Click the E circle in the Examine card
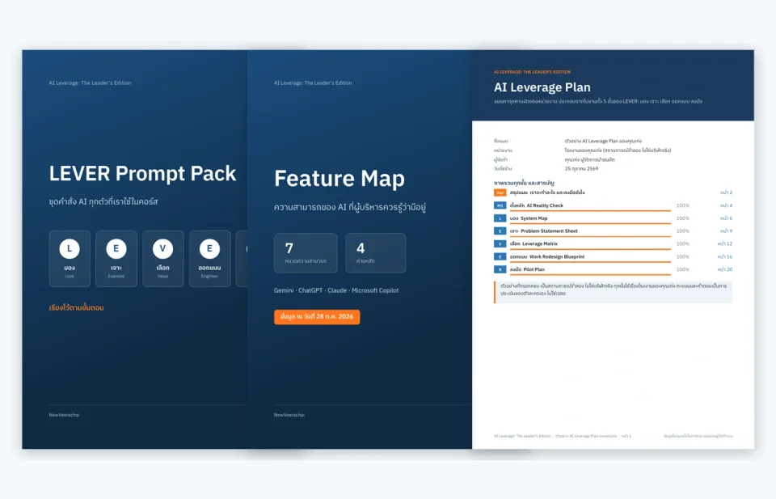This screenshot has width=776, height=499. 116,248
